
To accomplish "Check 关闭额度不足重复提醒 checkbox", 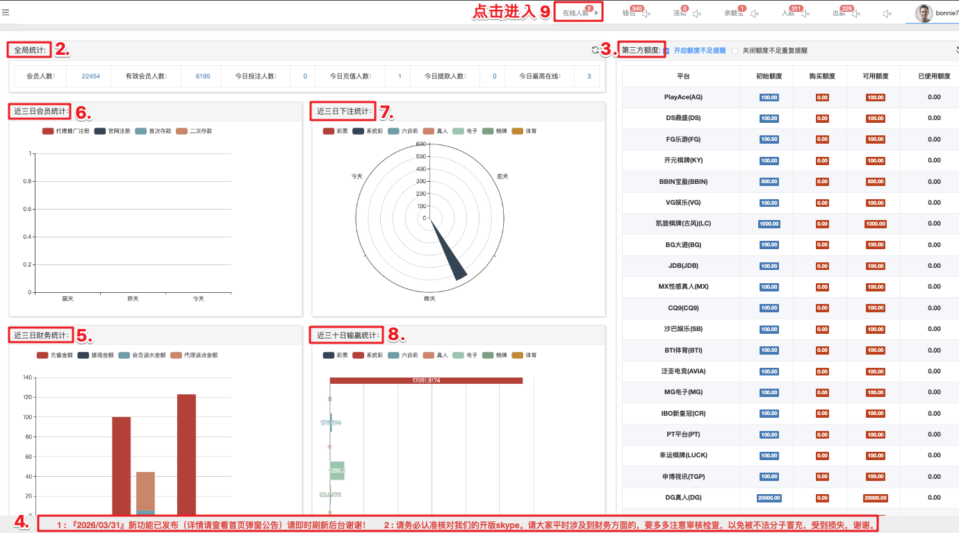I will [735, 51].
